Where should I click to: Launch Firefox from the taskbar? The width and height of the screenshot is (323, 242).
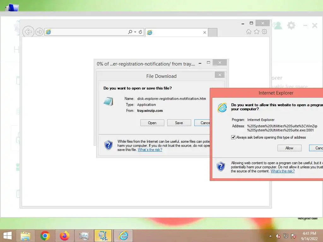coord(64,236)
